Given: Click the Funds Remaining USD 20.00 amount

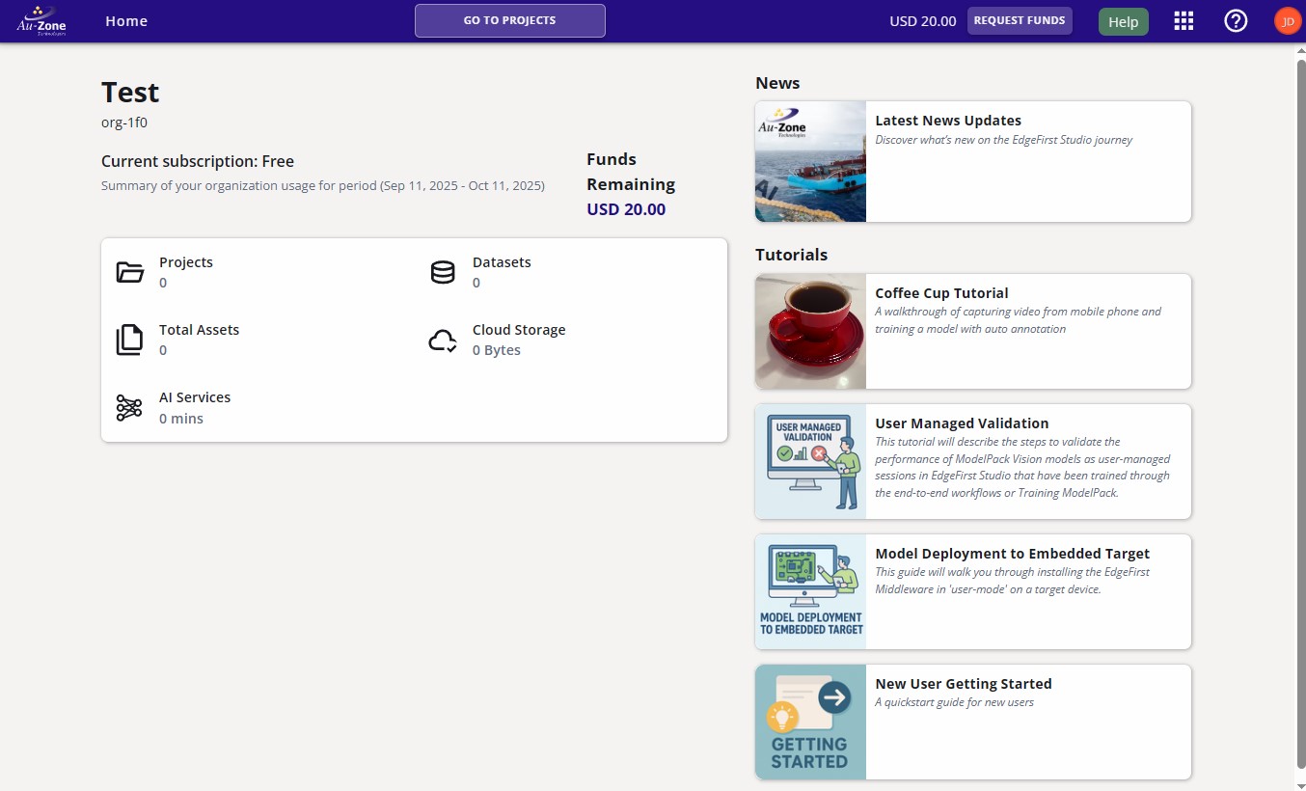Looking at the screenshot, I should pyautogui.click(x=626, y=209).
